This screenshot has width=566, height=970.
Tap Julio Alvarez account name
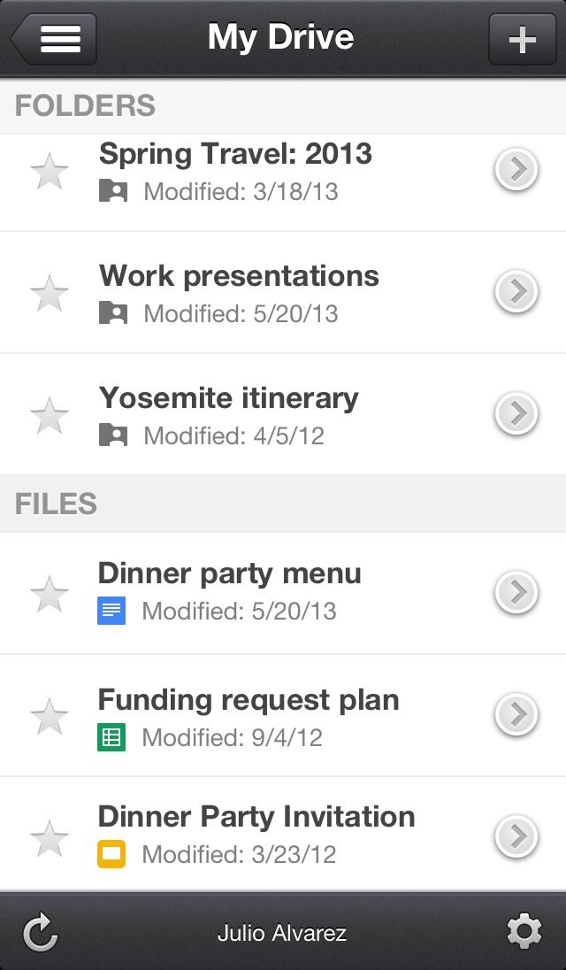(x=283, y=932)
